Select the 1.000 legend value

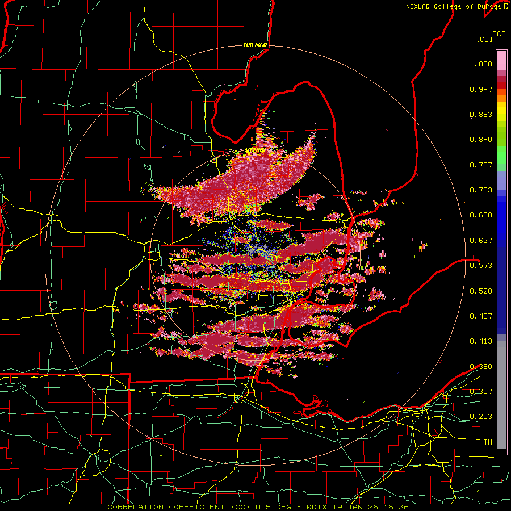coord(481,64)
